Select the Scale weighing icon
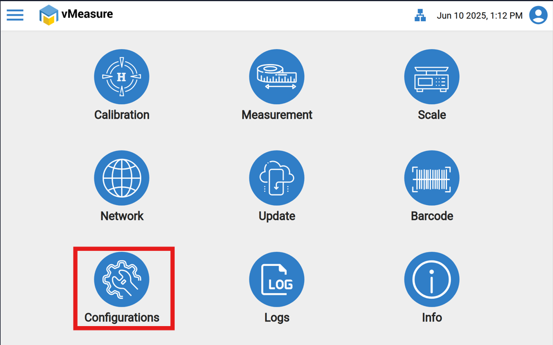Image resolution: width=553 pixels, height=345 pixels. [x=431, y=77]
